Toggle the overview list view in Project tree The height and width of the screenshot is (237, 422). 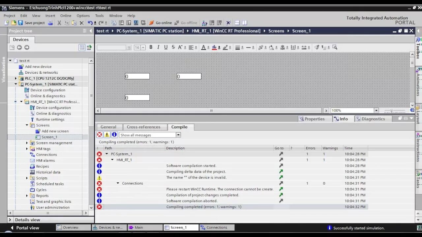pos(82,47)
